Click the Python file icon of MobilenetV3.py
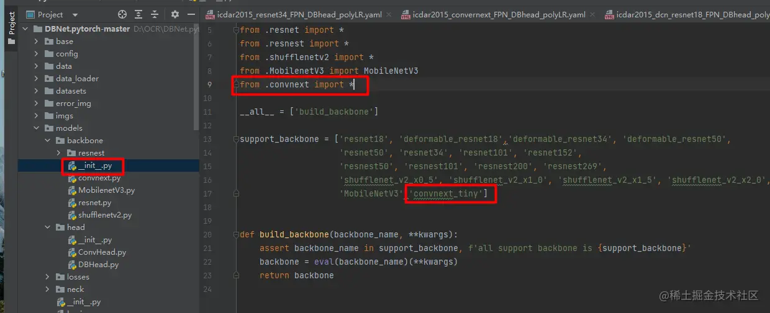Screen dimensions: 770x313 point(72,190)
